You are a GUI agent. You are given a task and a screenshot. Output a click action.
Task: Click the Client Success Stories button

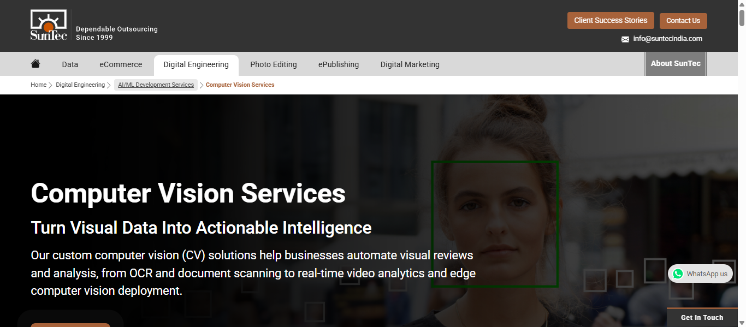coord(611,21)
